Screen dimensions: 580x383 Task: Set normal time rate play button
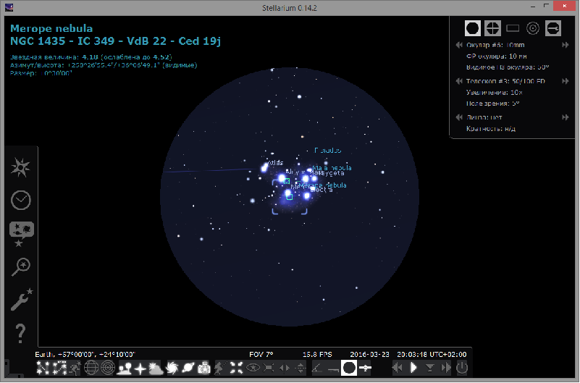pyautogui.click(x=413, y=368)
